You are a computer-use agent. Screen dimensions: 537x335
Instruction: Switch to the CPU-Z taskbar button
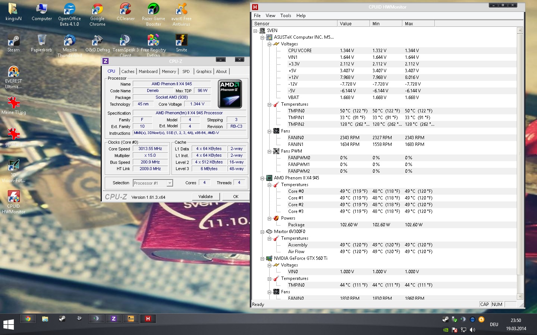pyautogui.click(x=114, y=319)
